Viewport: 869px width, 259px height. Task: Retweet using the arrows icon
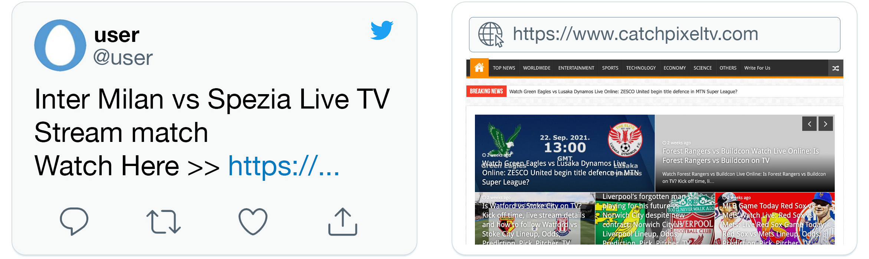[x=163, y=222]
